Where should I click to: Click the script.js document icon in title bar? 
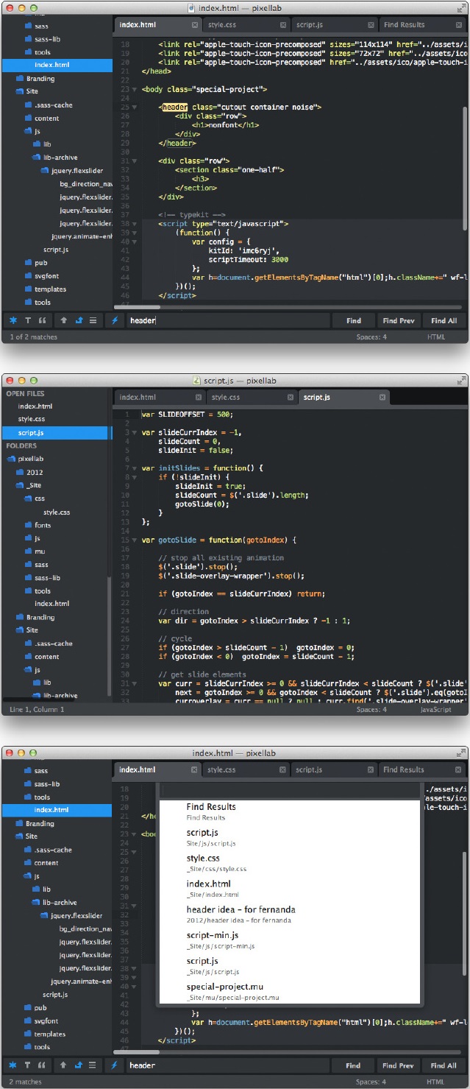tap(196, 380)
